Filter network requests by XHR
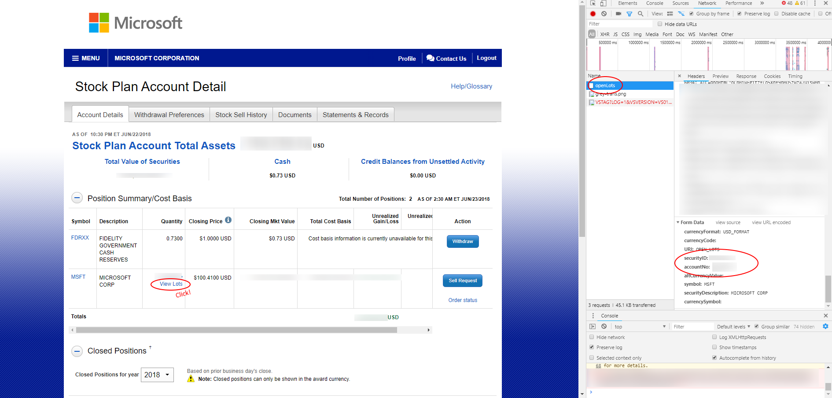The width and height of the screenshot is (832, 398). pyautogui.click(x=605, y=34)
